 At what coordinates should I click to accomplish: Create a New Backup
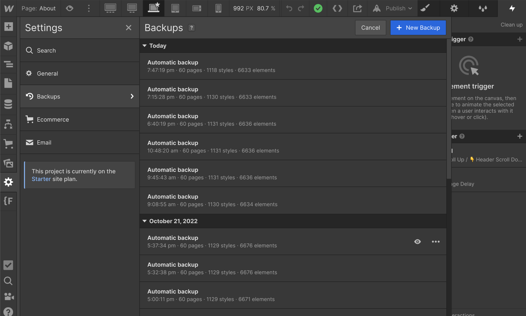(418, 28)
